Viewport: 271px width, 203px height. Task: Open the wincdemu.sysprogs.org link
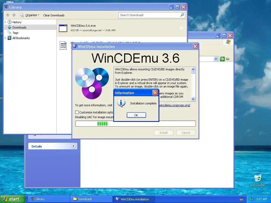[175, 105]
